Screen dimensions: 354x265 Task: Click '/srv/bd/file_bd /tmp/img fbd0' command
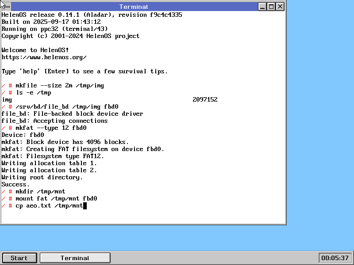(x=67, y=106)
